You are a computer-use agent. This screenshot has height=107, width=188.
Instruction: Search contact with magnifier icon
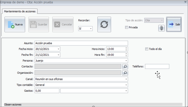click(125, 66)
